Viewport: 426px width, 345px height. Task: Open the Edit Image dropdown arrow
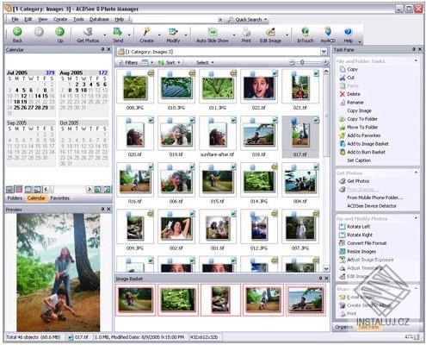(287, 35)
